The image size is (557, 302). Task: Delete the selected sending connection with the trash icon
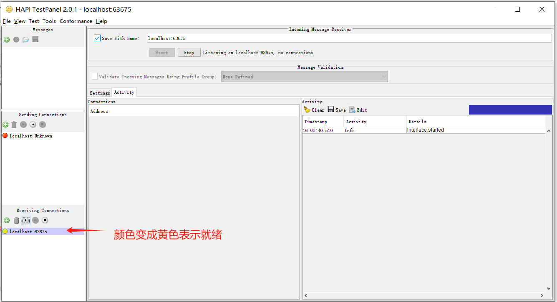(14, 125)
